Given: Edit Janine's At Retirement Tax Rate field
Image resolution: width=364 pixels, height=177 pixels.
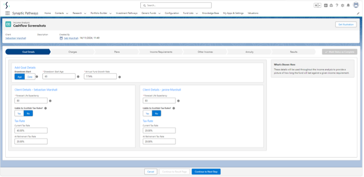Looking at the screenshot, I should pyautogui.click(x=159, y=141).
